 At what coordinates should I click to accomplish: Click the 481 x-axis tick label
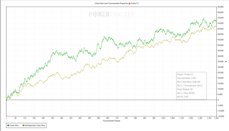pos(80,118)
